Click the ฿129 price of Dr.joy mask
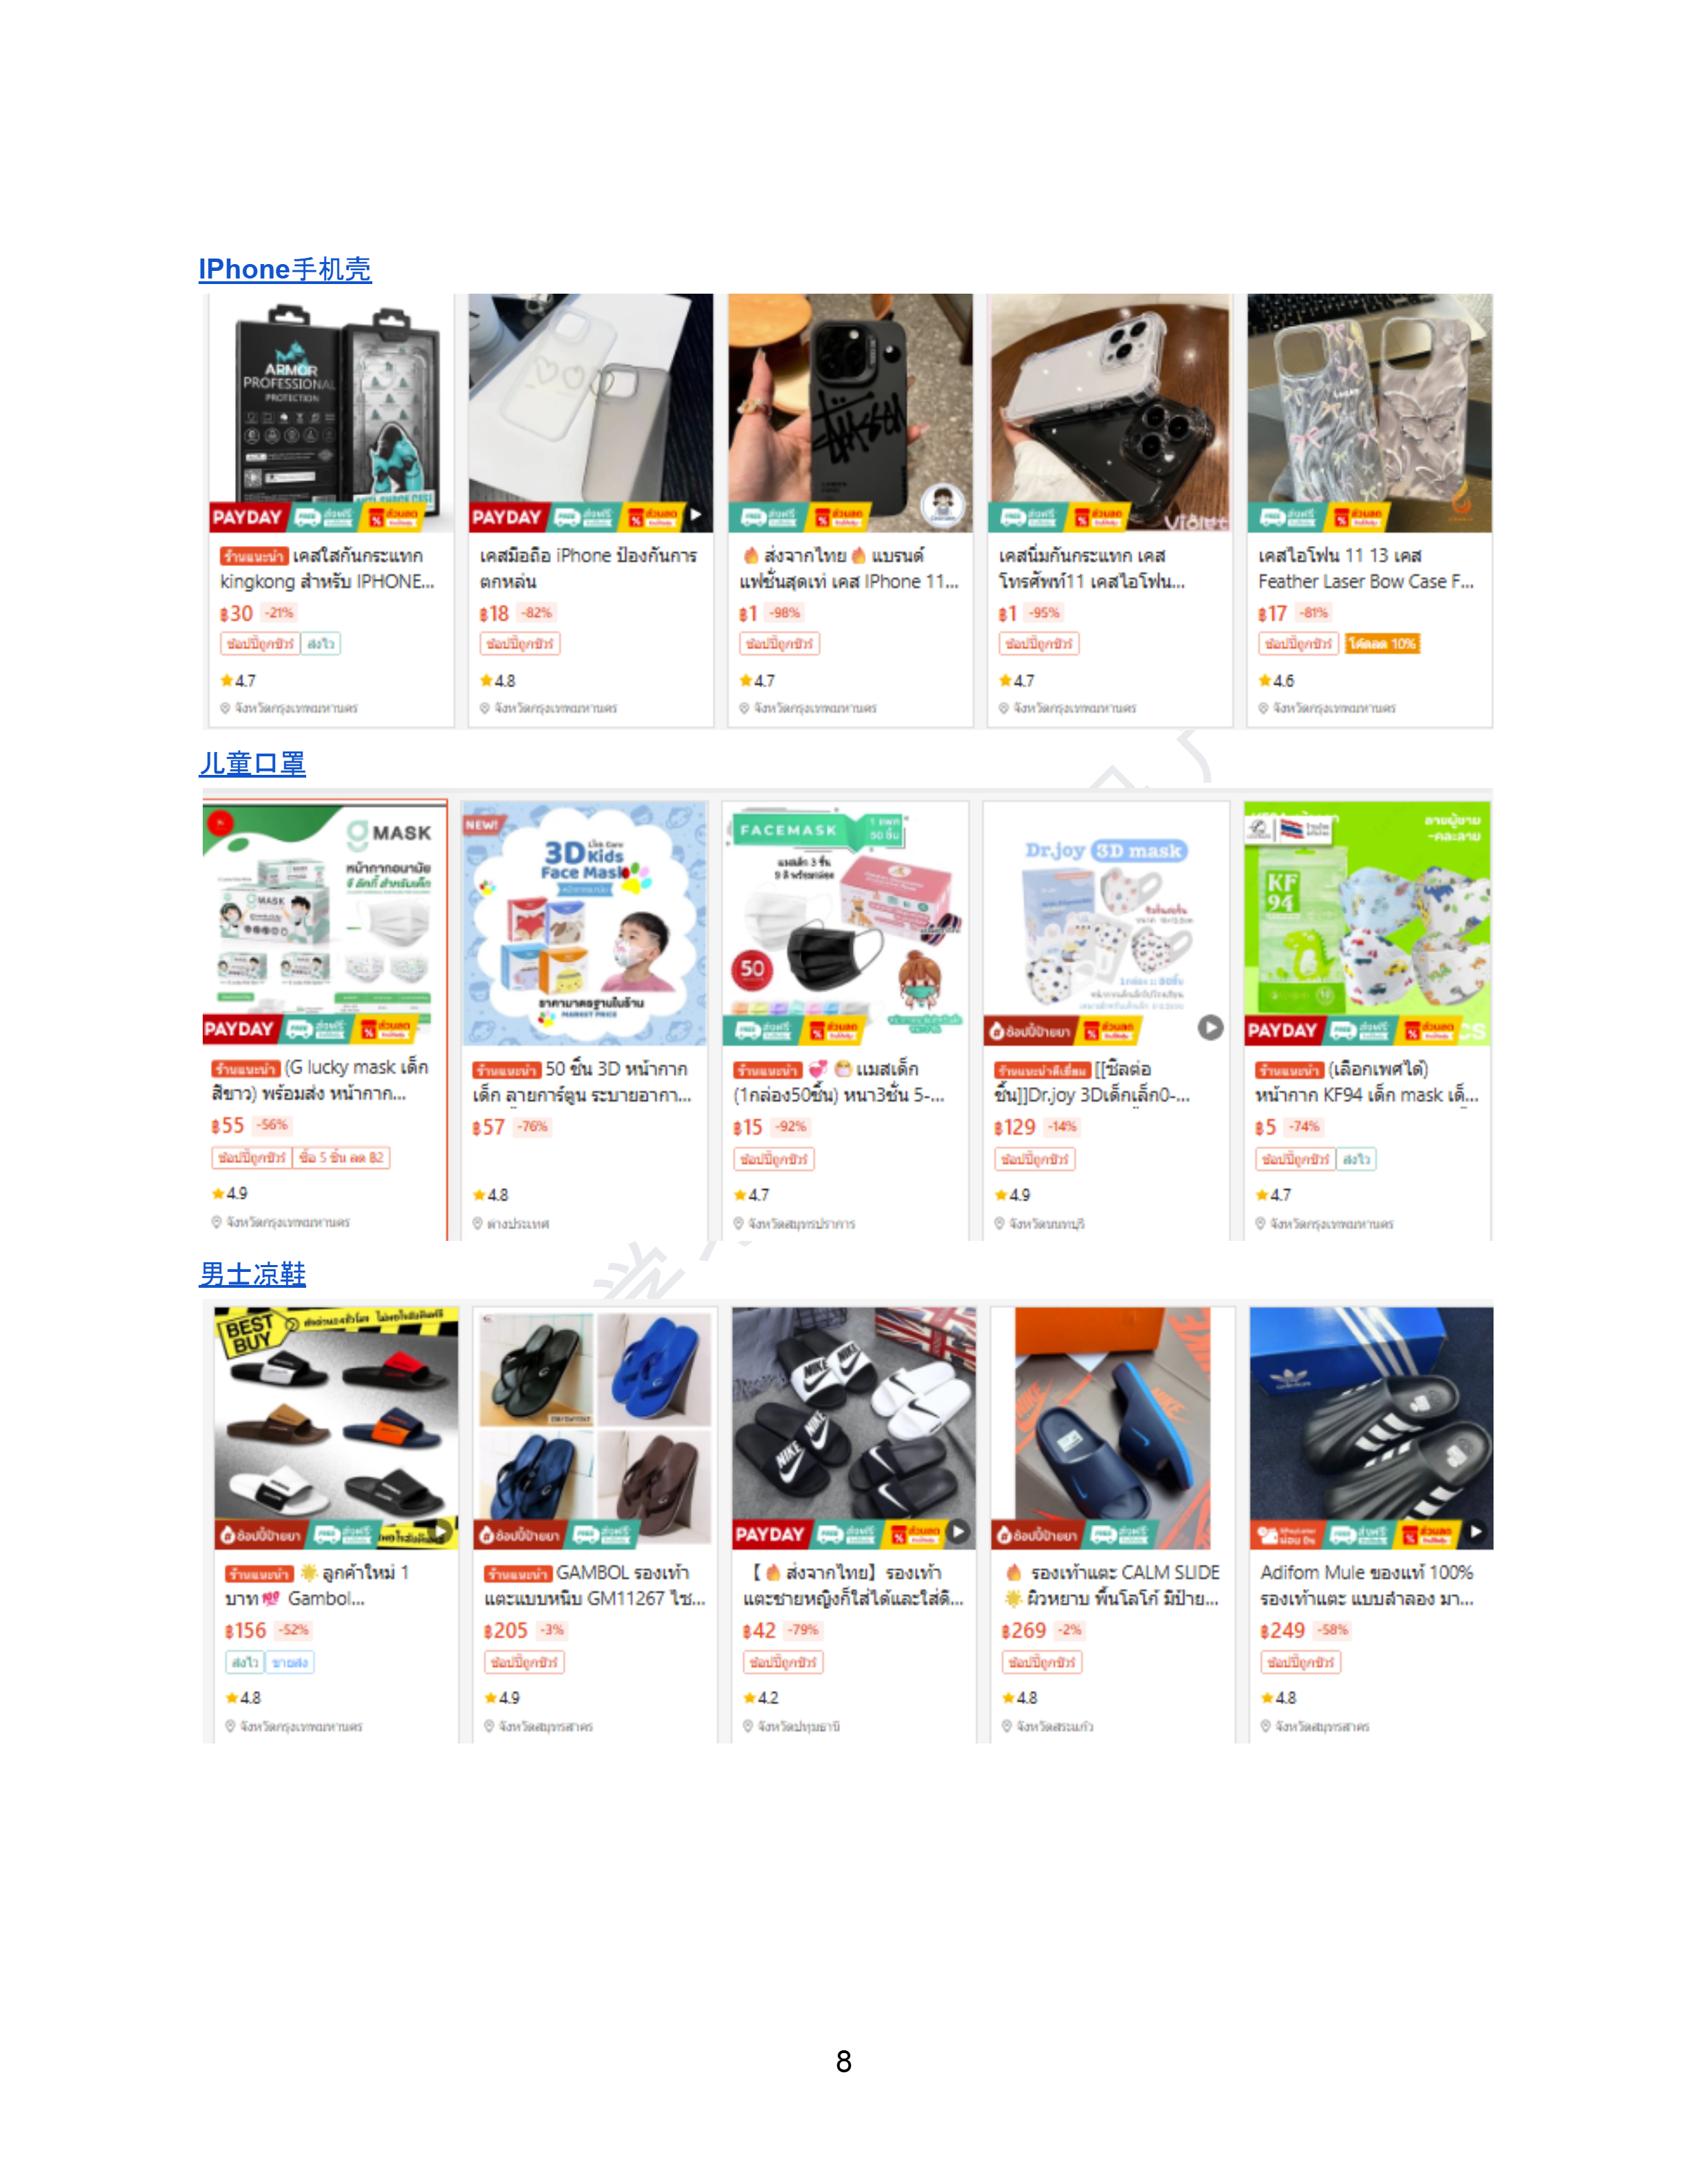Viewport: 1688px width, 2184px height. point(1015,1127)
